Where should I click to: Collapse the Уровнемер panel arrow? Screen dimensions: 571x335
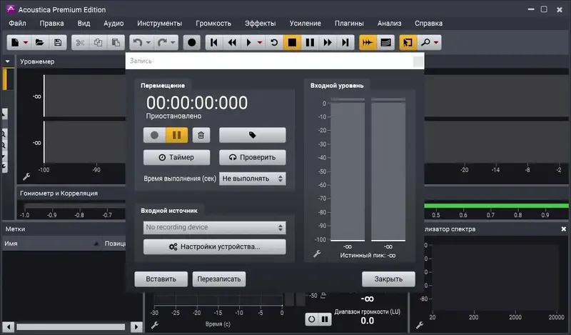point(7,61)
